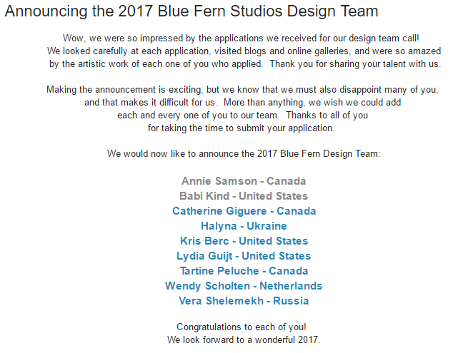Click the 'Making the announcement is exciting' line

point(242,90)
